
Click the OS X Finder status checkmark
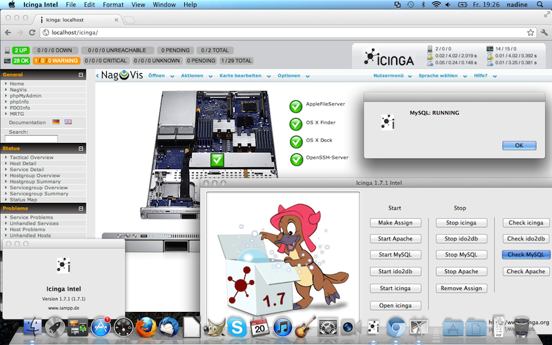click(x=296, y=124)
